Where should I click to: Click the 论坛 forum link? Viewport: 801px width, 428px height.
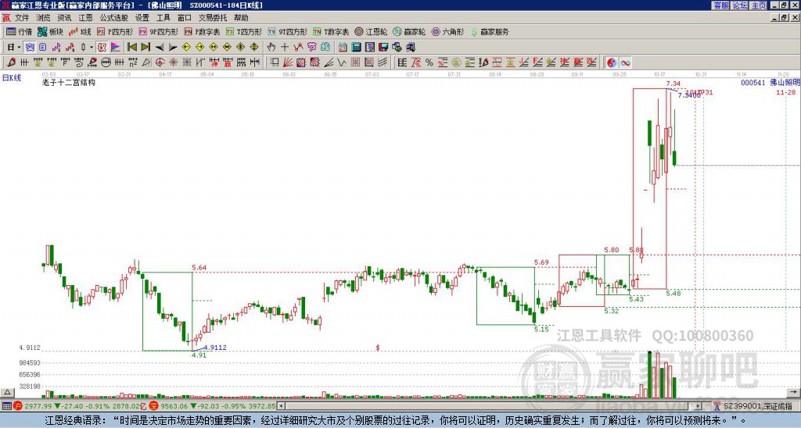coord(739,5)
